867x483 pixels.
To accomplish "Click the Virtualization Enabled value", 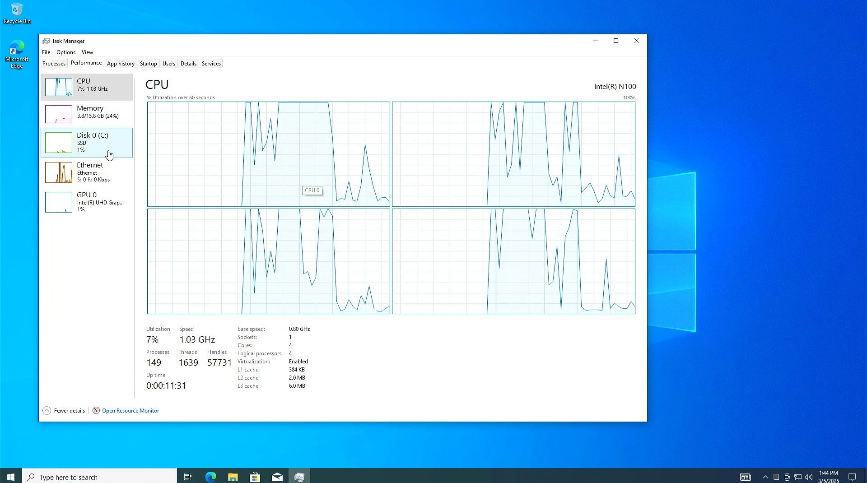I will click(x=298, y=362).
